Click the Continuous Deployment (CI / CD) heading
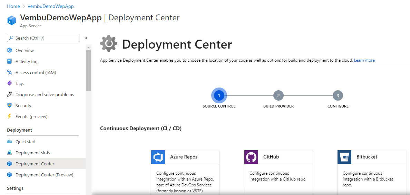Screen dimensions: 410x195 pyautogui.click(x=141, y=129)
